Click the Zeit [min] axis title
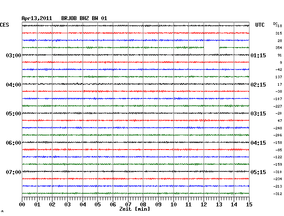This screenshot has height=216, width=284. 135,209
